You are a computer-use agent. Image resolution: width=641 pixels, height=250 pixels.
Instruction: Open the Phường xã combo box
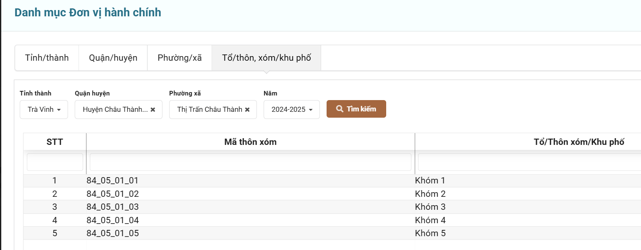[x=209, y=110]
